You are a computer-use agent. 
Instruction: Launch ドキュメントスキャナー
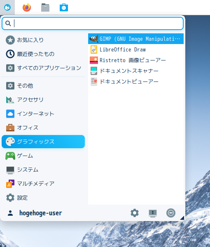(136, 71)
